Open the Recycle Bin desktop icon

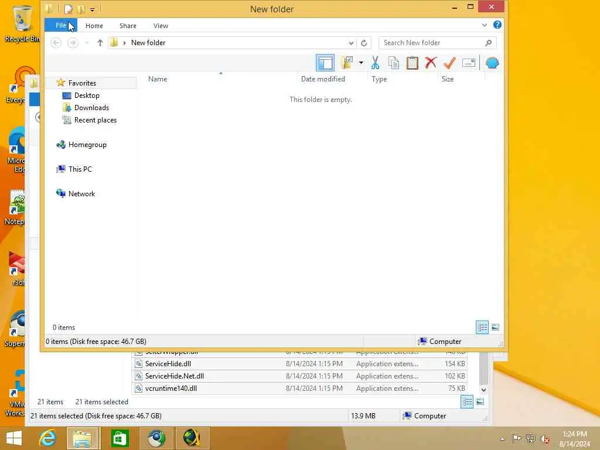tap(22, 23)
